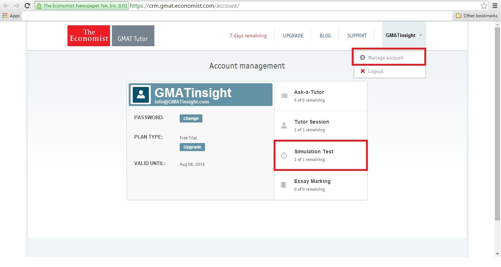This screenshot has height=267, width=501.
Task: Click the user avatar profile icon
Action: 141,95
